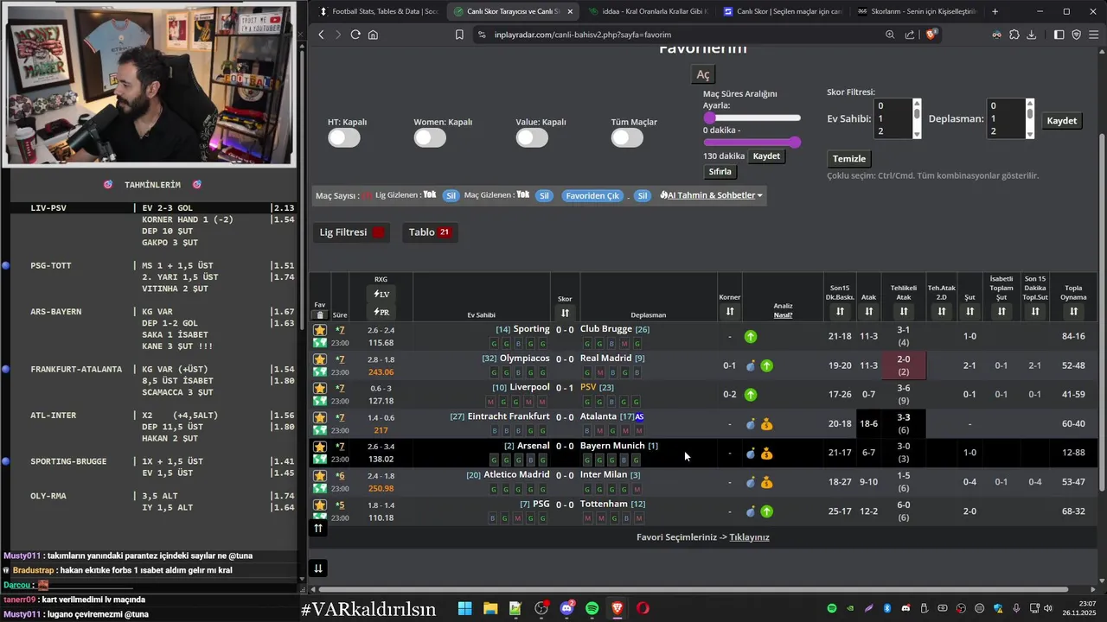The width and height of the screenshot is (1107, 622).
Task: Click bomb icon in PSG row
Action: point(751,511)
